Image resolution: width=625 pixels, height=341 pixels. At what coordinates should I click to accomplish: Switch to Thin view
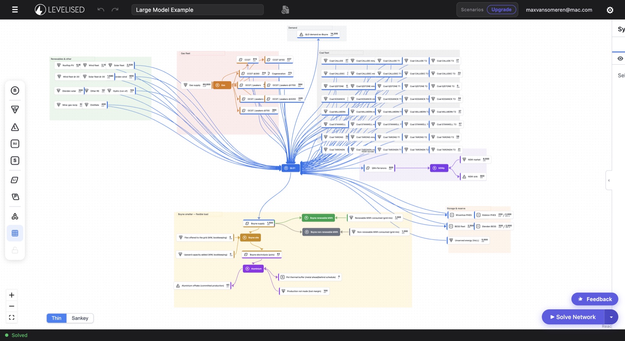(x=57, y=318)
